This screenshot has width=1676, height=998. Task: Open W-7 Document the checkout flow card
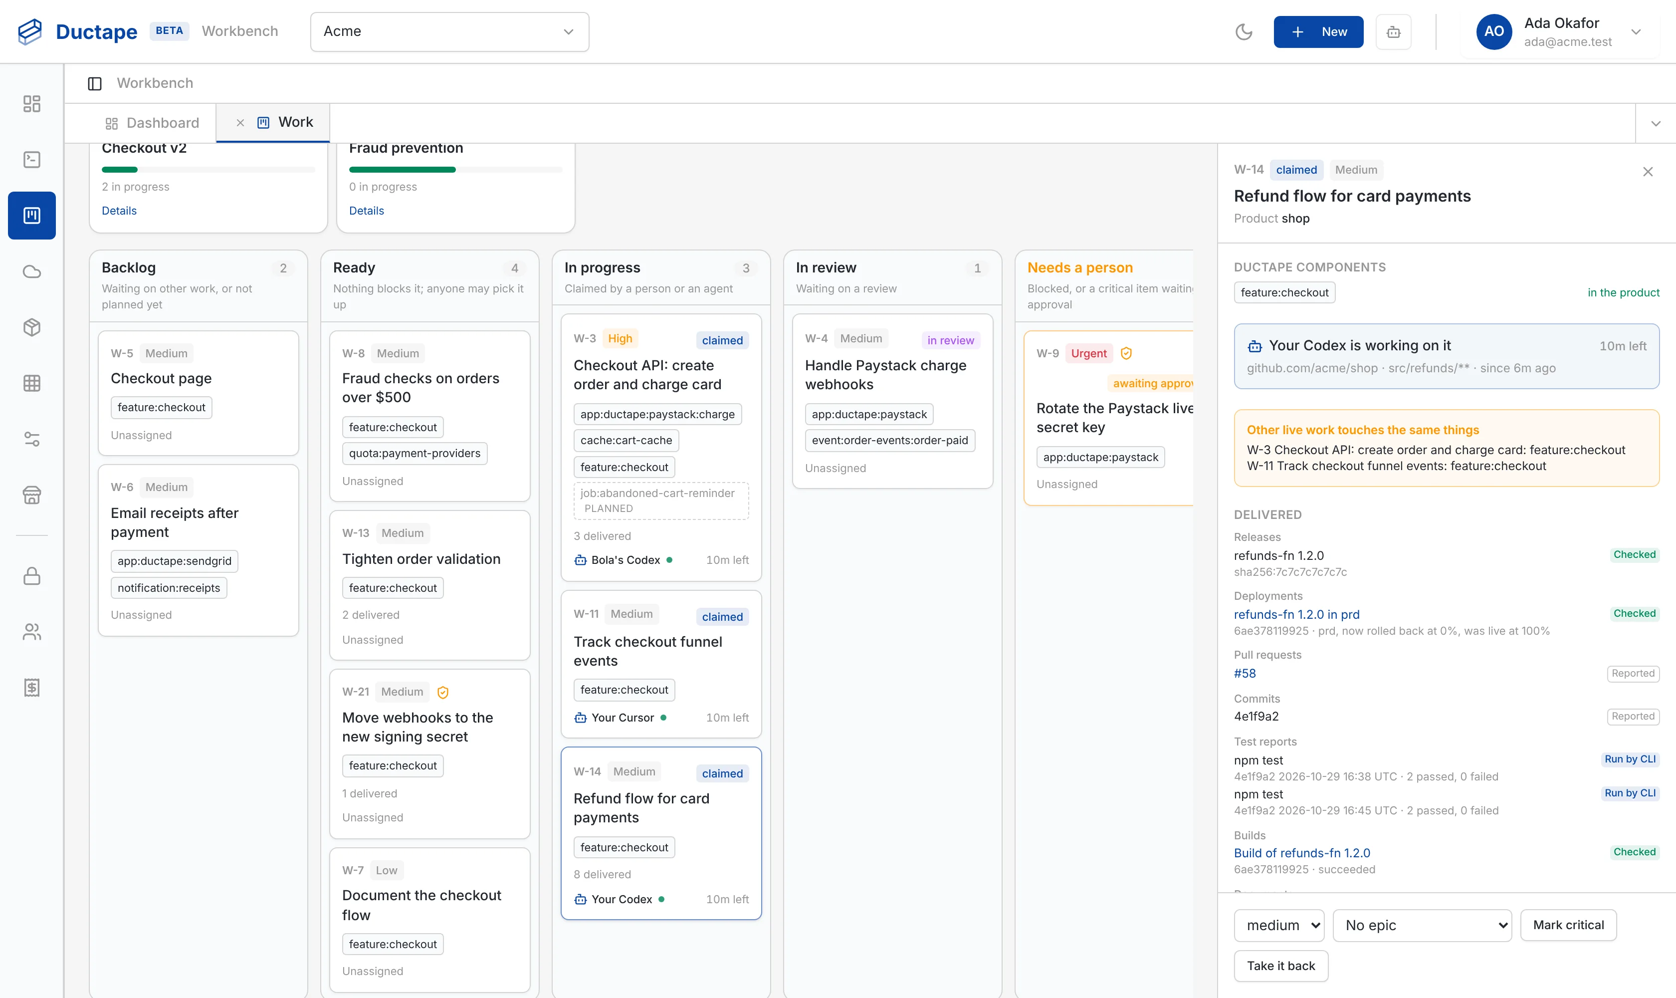tap(429, 920)
